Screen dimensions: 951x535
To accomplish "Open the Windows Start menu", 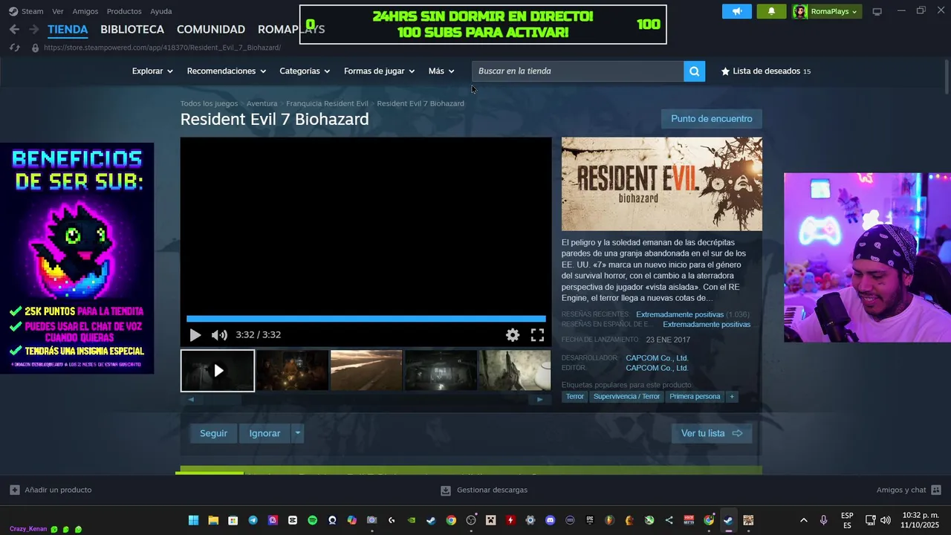I will tap(193, 520).
